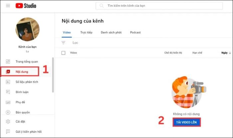Click the Kênh của bạn label

tap(28, 47)
